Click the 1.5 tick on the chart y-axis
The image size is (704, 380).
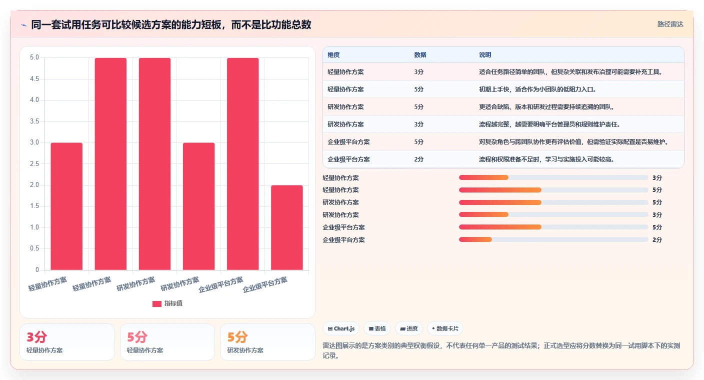pyautogui.click(x=34, y=206)
